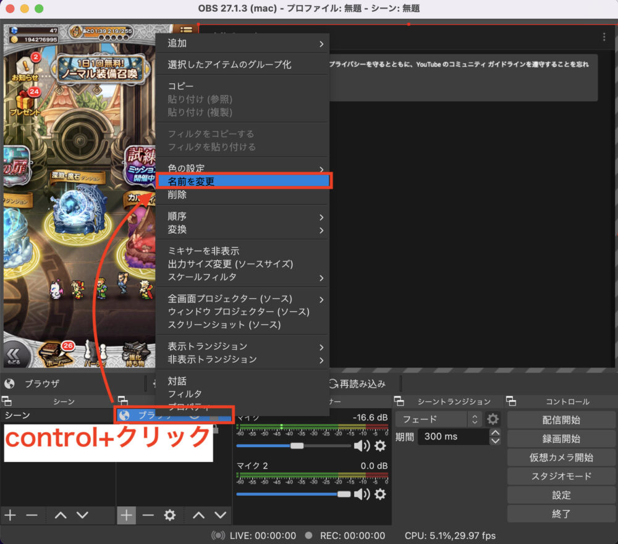
Task: Select コピー in the context menu
Action: point(243,86)
